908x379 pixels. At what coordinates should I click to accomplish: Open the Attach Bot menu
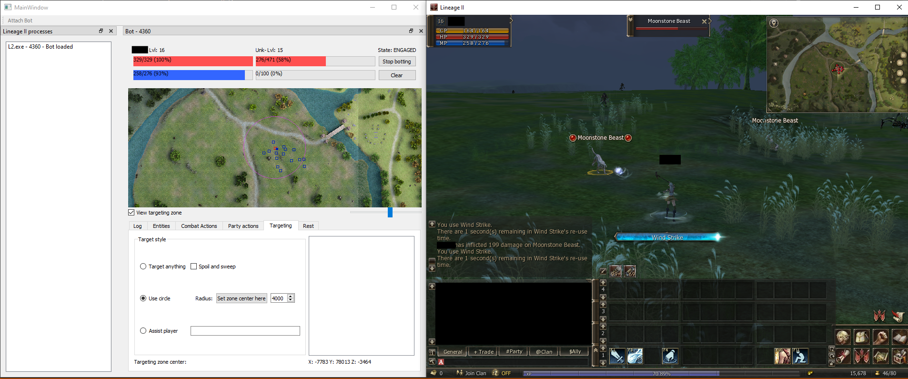click(x=20, y=20)
